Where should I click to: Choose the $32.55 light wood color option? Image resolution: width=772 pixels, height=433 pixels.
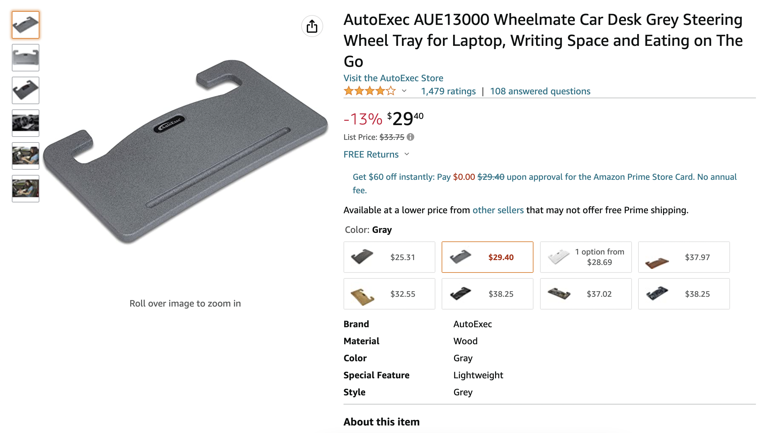coord(389,294)
